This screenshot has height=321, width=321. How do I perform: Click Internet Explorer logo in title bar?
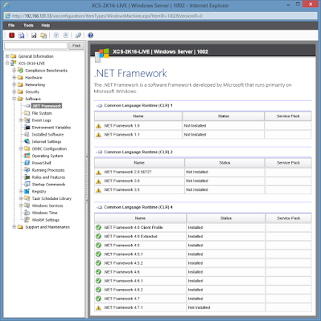click(x=7, y=5)
